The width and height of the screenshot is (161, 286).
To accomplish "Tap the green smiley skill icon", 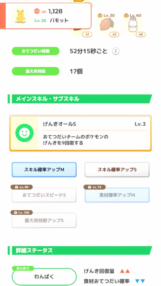I will click(24, 133).
